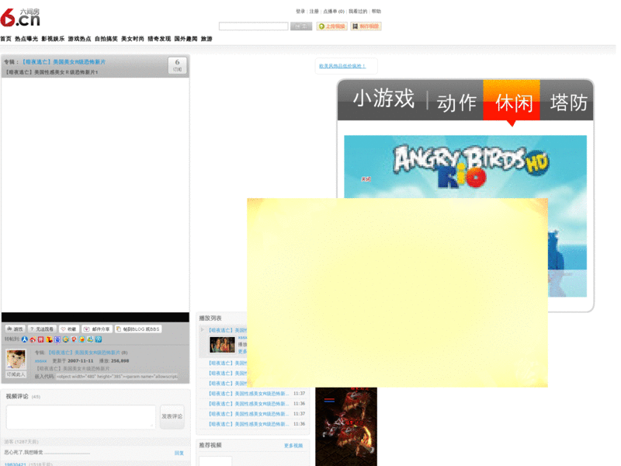Open the album link in video info
The width and height of the screenshot is (621, 466).
click(84, 353)
